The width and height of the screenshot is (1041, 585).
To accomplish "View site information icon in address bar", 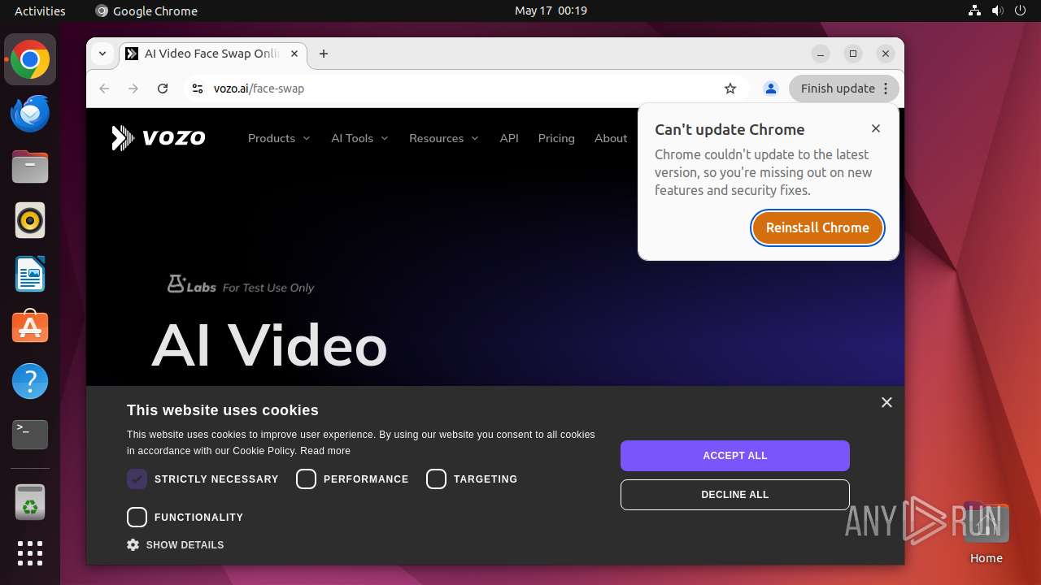I will click(197, 89).
